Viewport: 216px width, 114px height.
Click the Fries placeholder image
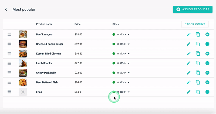point(23,92)
